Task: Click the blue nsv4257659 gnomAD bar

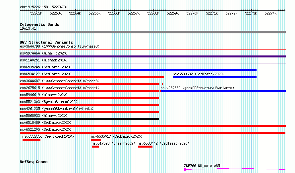Action: point(223,91)
